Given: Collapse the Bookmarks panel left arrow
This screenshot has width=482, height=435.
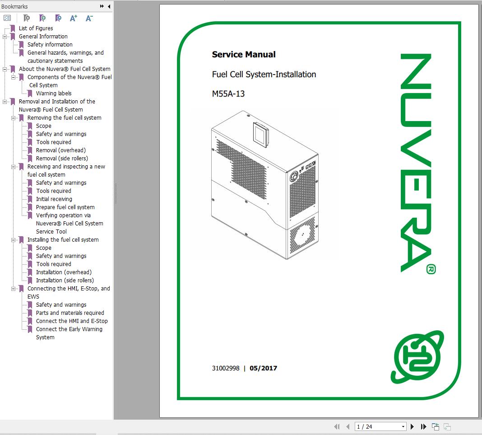Looking at the screenshot, I should click(x=109, y=6).
